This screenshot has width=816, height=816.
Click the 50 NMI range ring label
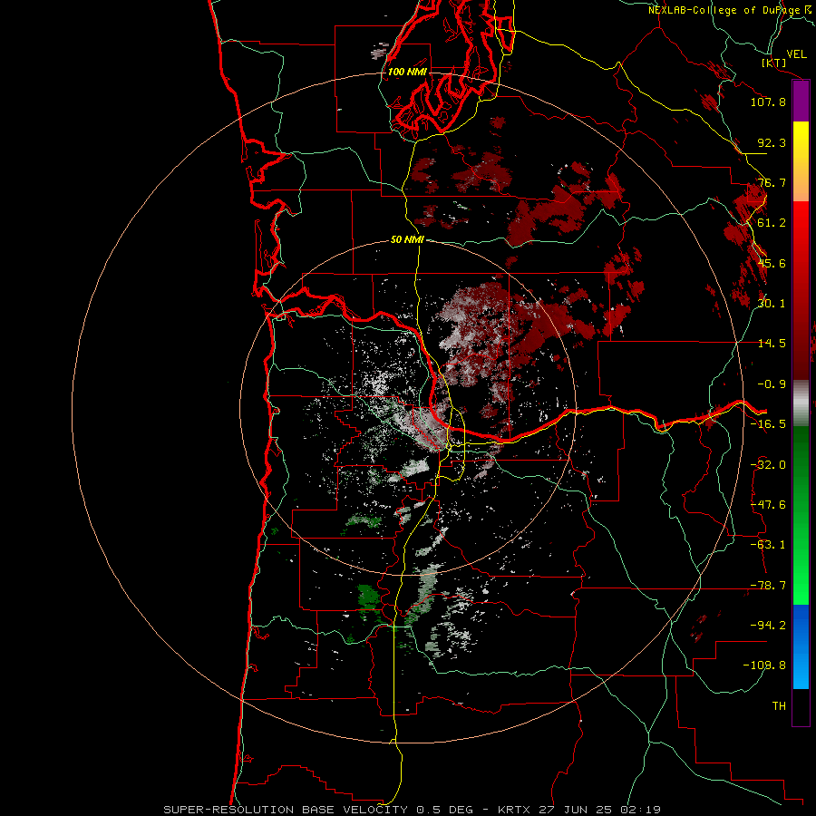point(407,240)
